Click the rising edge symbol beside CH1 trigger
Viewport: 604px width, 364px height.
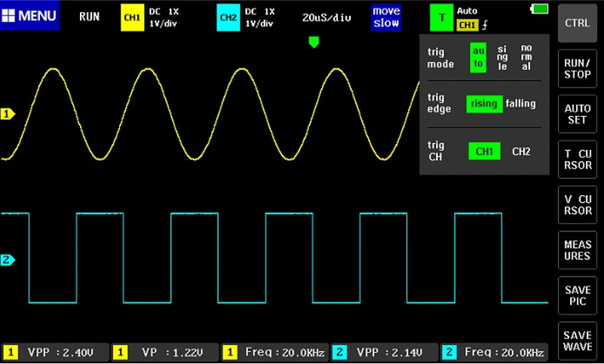tap(485, 26)
